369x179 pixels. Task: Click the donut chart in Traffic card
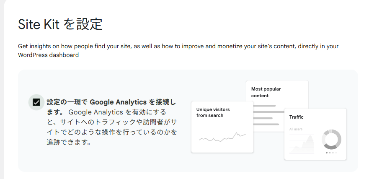coord(331,140)
